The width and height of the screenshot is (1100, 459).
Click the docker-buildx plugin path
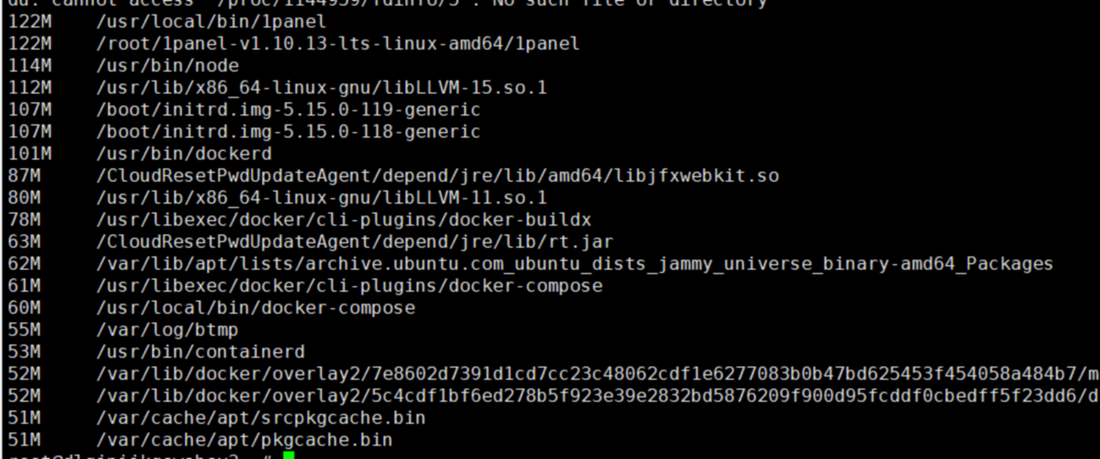(x=343, y=220)
